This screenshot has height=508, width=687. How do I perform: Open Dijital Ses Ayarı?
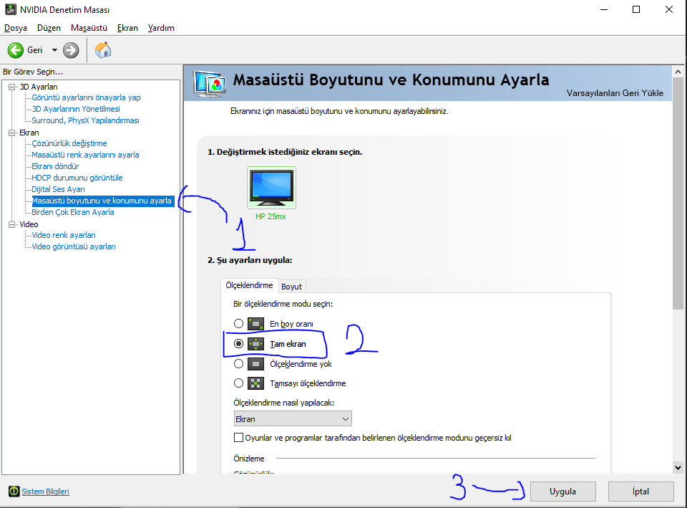[58, 189]
